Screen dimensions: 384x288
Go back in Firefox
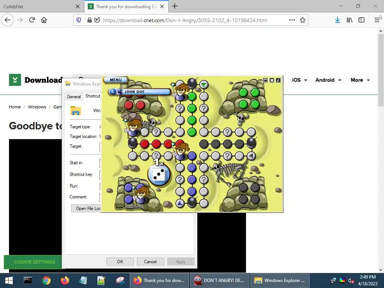click(7, 20)
